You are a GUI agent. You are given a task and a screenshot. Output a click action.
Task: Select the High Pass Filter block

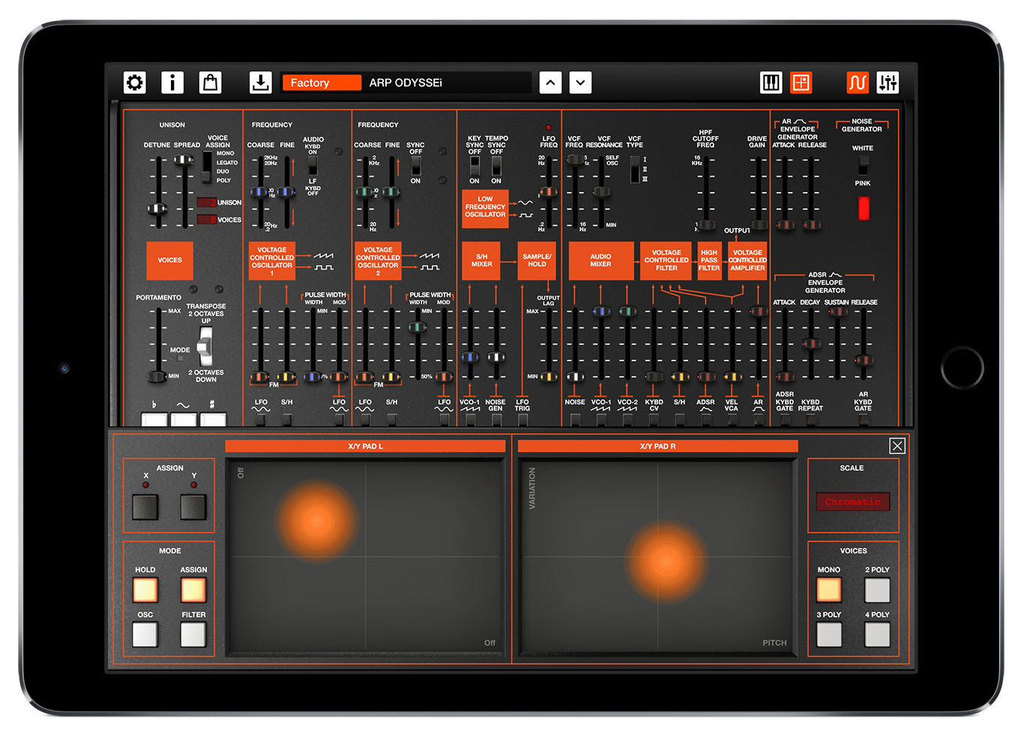click(709, 261)
